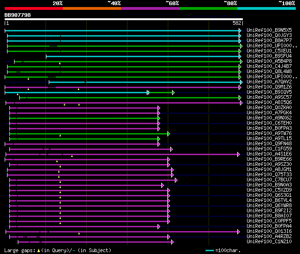Click the purple ~60% identity legend segment
300x254 pixels.
point(150,8)
